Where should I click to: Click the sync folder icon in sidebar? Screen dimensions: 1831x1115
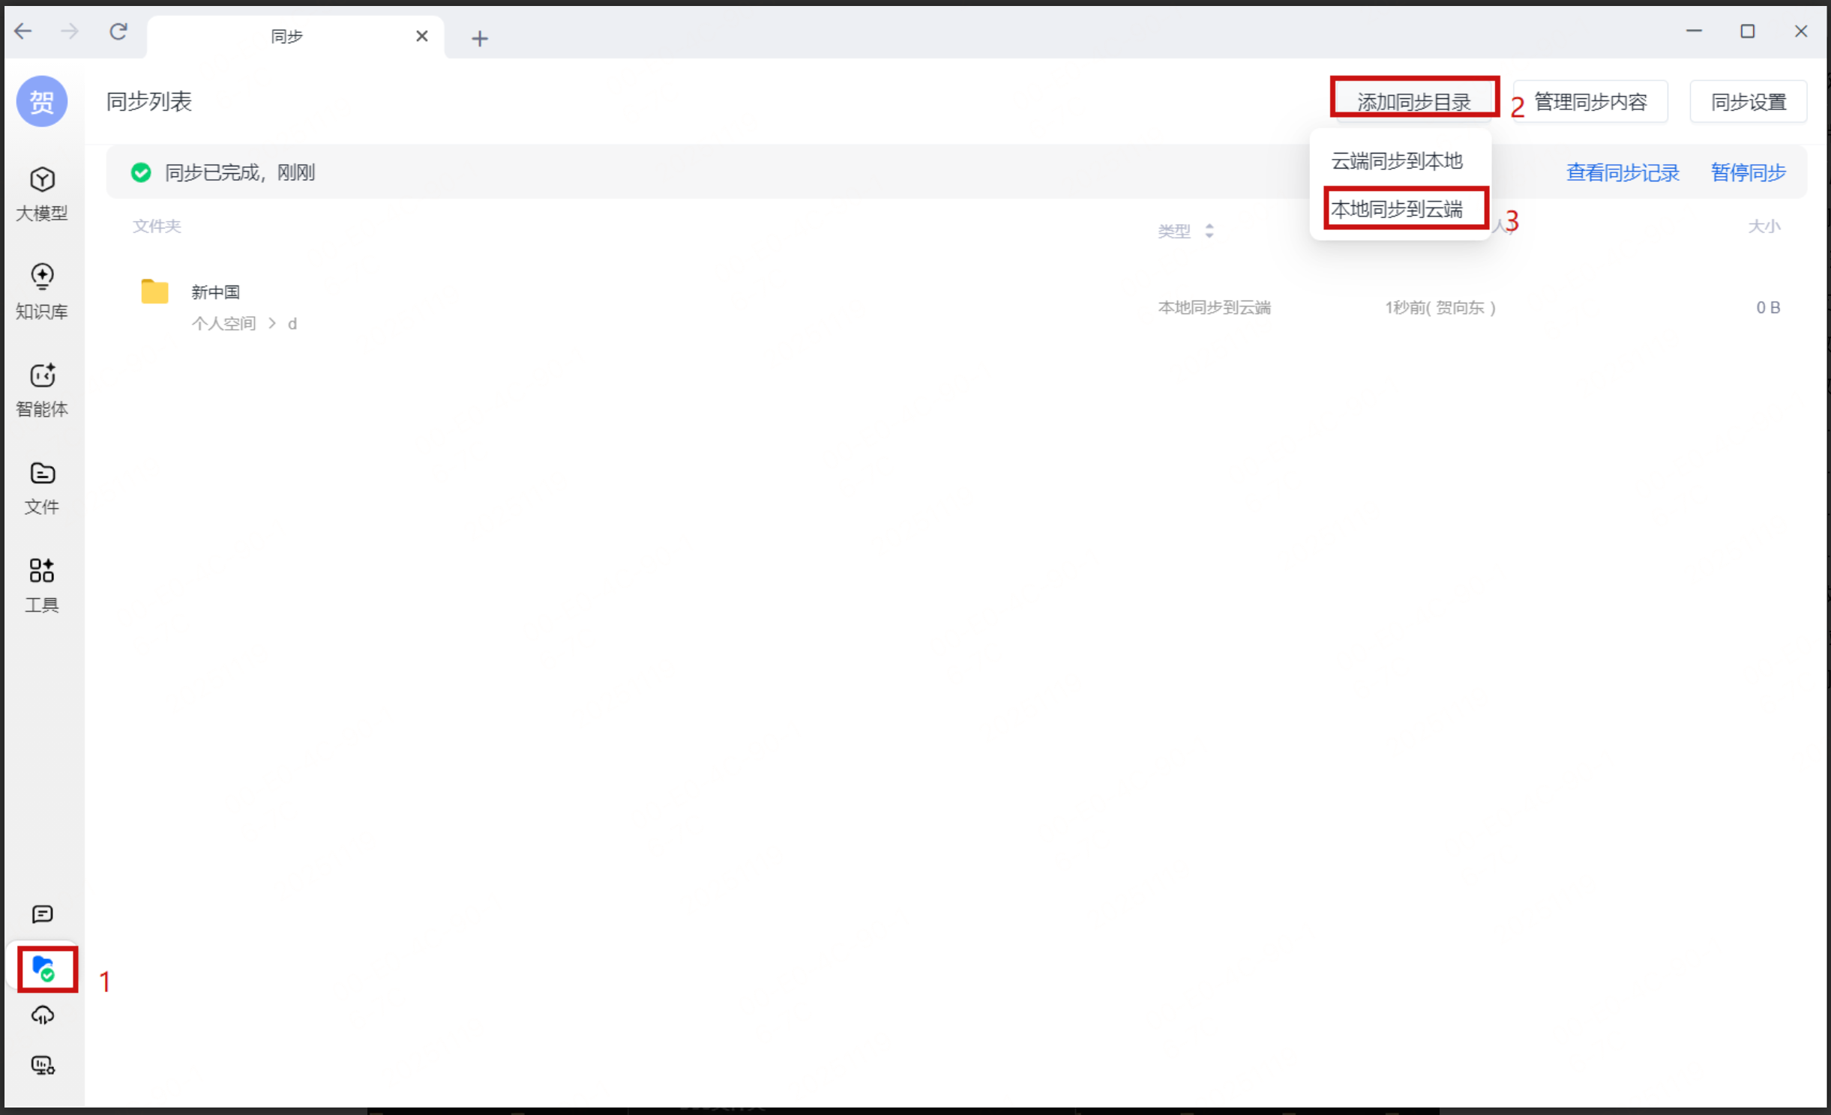(44, 968)
